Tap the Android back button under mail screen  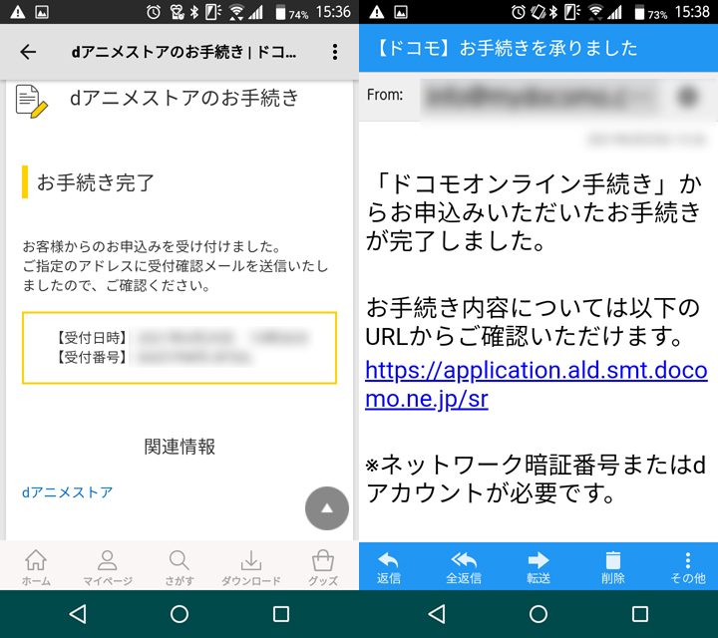click(x=437, y=614)
